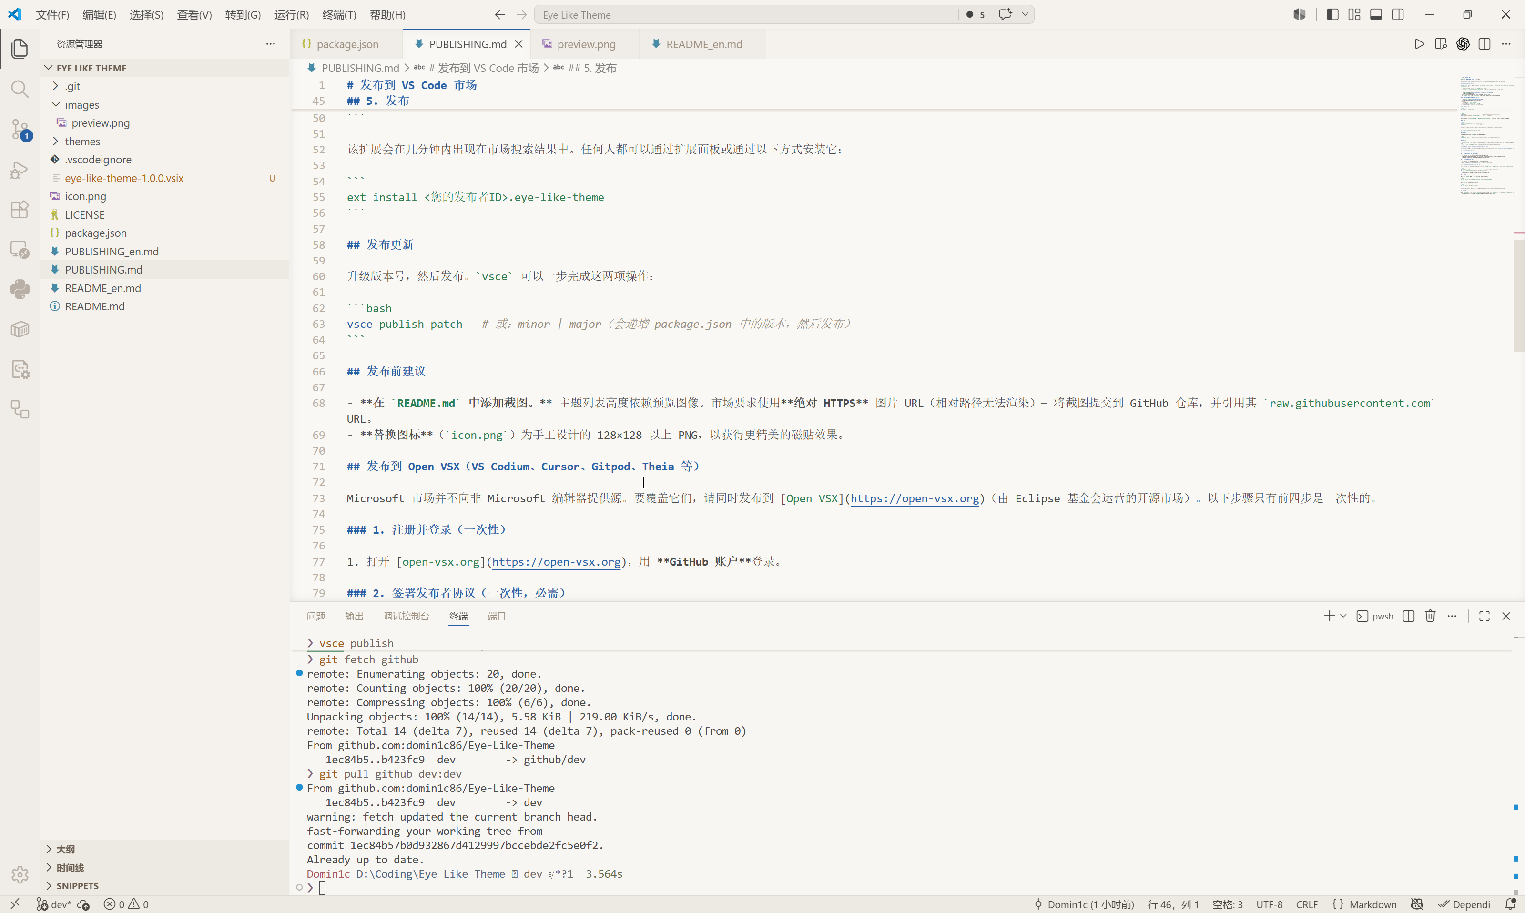Viewport: 1525px width, 913px height.
Task: Switch to the 问题 panel tab
Action: 315,616
